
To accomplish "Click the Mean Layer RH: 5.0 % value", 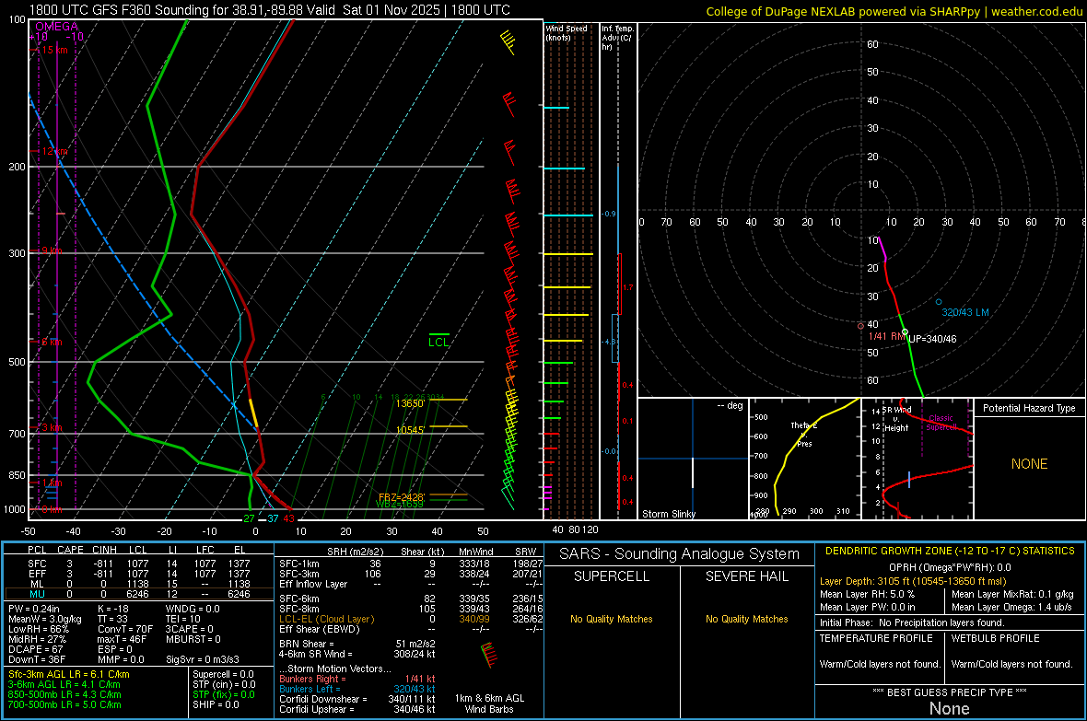I will tap(867, 593).
